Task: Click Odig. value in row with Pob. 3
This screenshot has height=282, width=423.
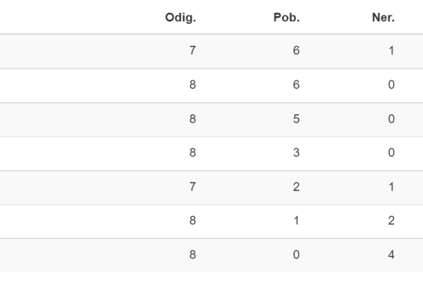Action: [x=192, y=153]
